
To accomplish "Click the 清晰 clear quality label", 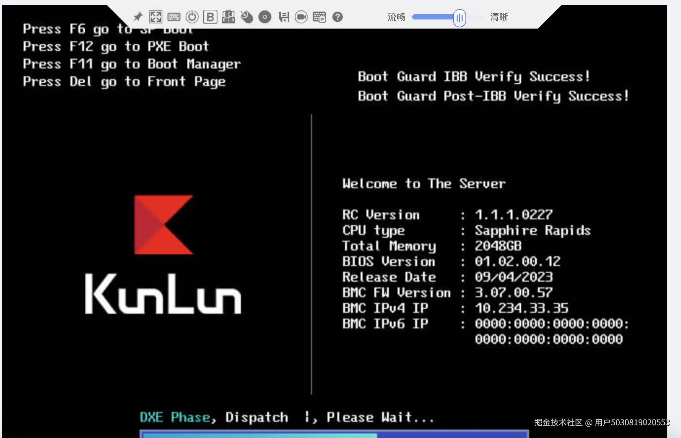I will pyautogui.click(x=499, y=17).
